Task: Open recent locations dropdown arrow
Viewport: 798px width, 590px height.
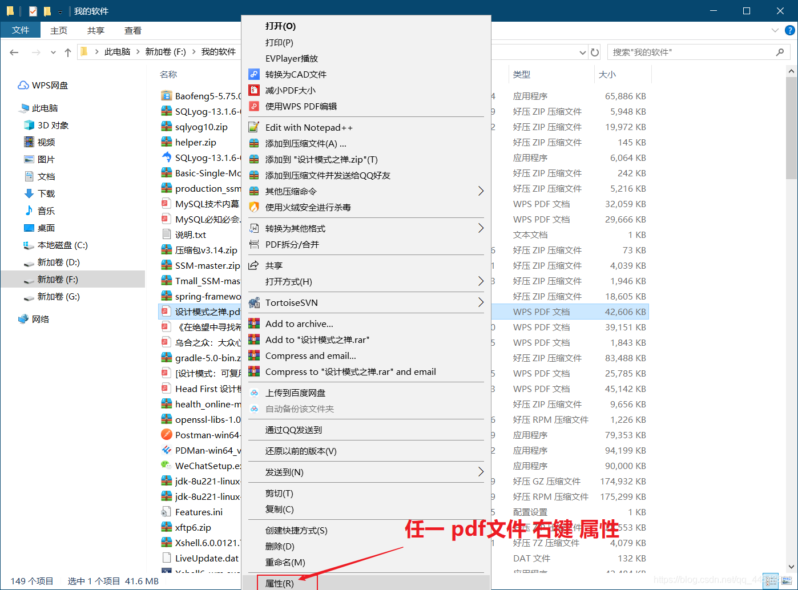Action: coord(53,52)
